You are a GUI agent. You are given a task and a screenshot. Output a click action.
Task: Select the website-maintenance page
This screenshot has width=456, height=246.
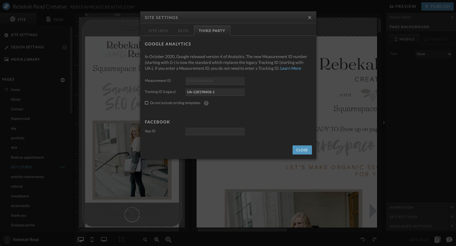tap(27, 177)
